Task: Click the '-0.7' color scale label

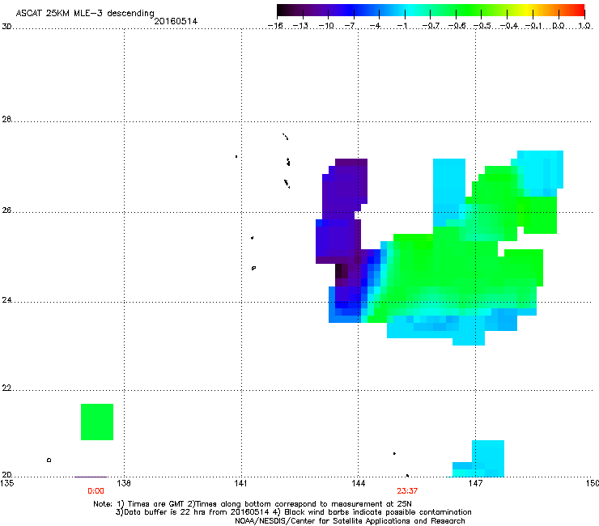Action: tap(431, 26)
